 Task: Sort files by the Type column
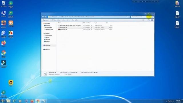pyautogui.click(x=96, y=23)
